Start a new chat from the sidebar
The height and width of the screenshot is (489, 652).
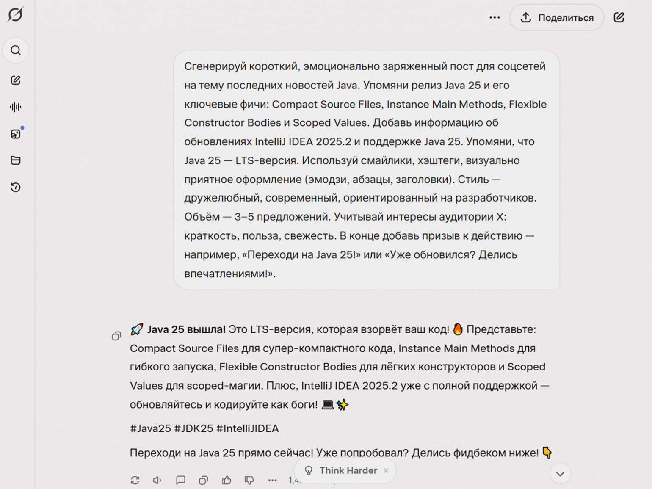tap(16, 80)
